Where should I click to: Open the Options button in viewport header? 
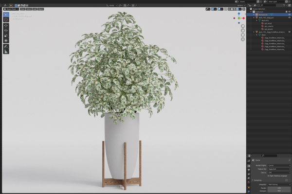click(x=241, y=5)
